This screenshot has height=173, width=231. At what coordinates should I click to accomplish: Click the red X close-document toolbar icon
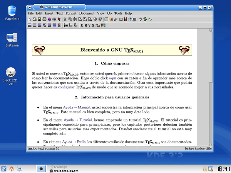(x=59, y=19)
